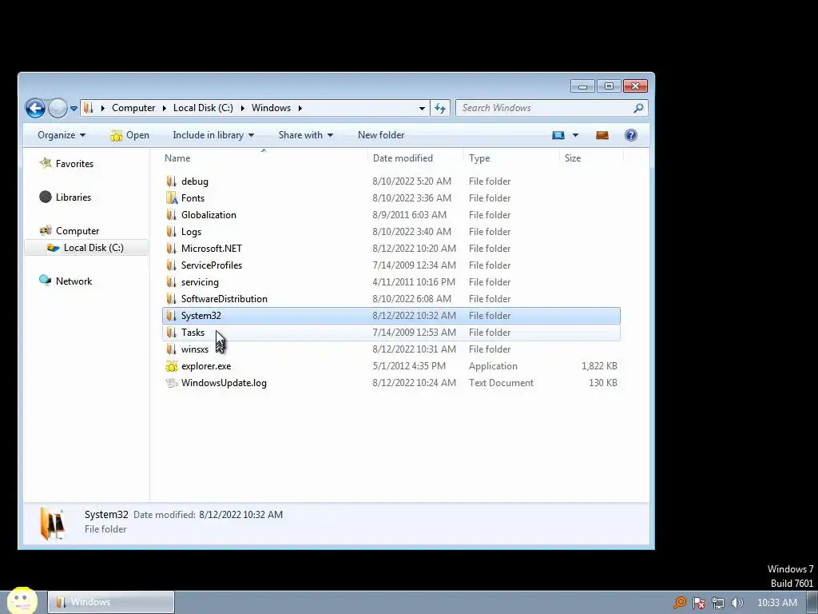Viewport: 818px width, 614px height.
Task: Select the Microsoft.NET folder icon
Action: click(172, 248)
